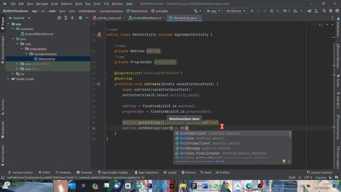The width and height of the screenshot is (341, 192).
Task: Open Project panel options gear
Action: [80, 18]
